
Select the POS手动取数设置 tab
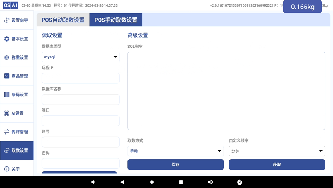pos(116,20)
